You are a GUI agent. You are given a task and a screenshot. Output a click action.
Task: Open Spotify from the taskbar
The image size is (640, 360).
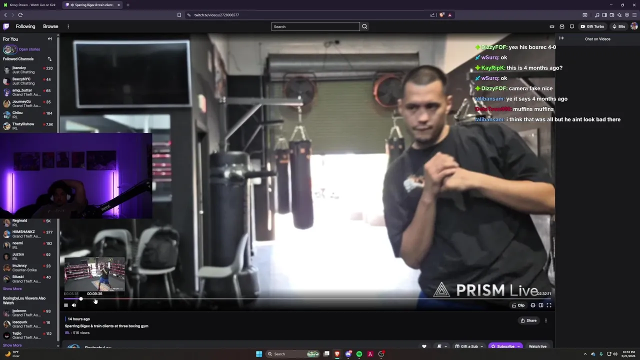coord(359,354)
